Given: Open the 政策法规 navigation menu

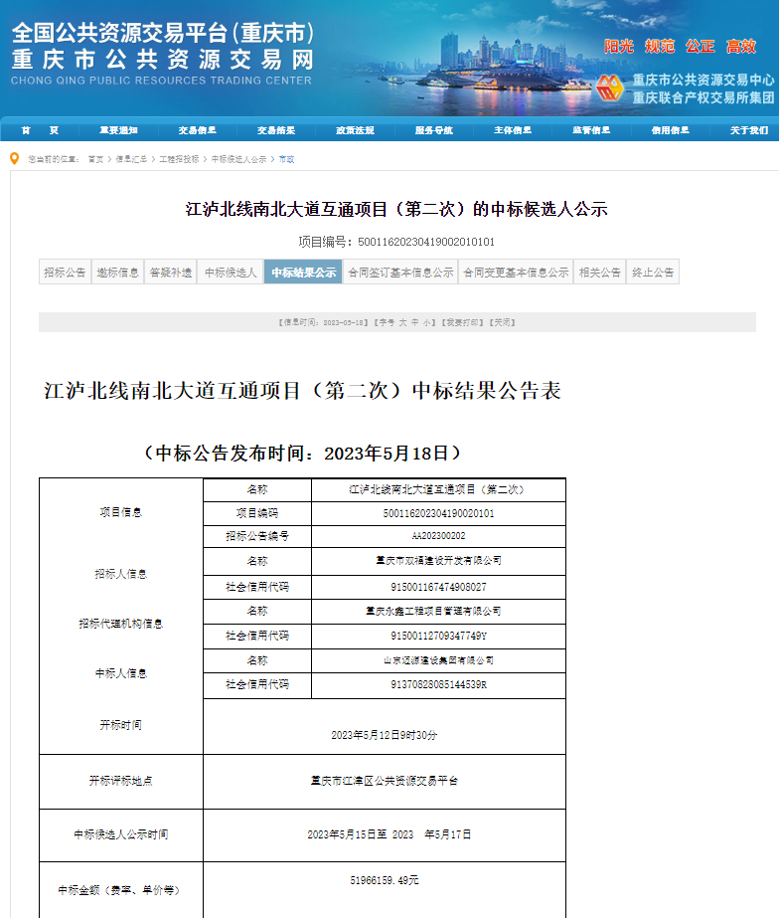Looking at the screenshot, I should point(355,130).
